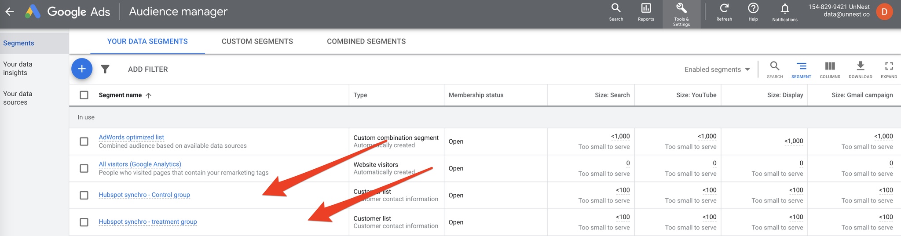This screenshot has width=901, height=236.
Task: Check AdWords optimized list row checkbox
Action: tap(84, 142)
